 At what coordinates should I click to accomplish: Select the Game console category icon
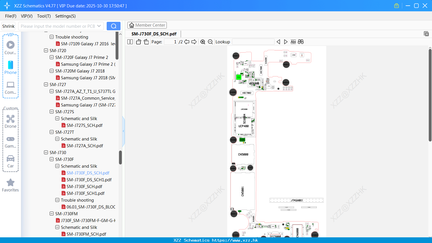point(10,142)
